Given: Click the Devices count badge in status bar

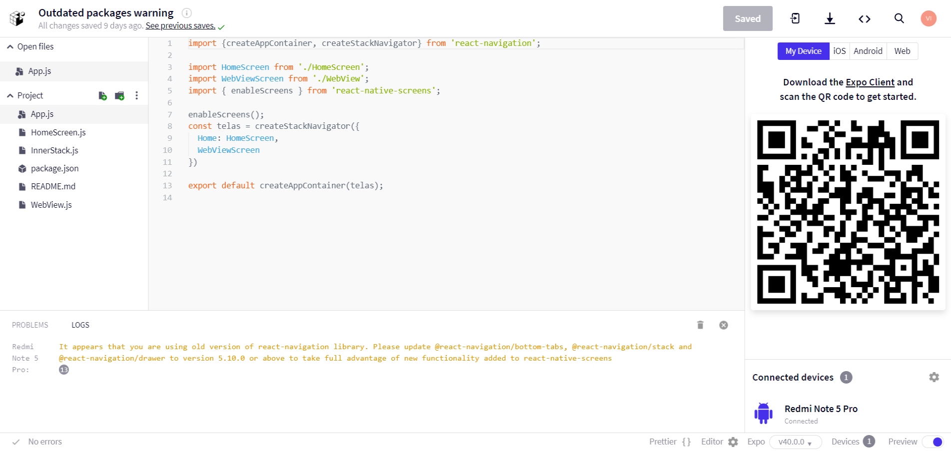Looking at the screenshot, I should coord(869,442).
